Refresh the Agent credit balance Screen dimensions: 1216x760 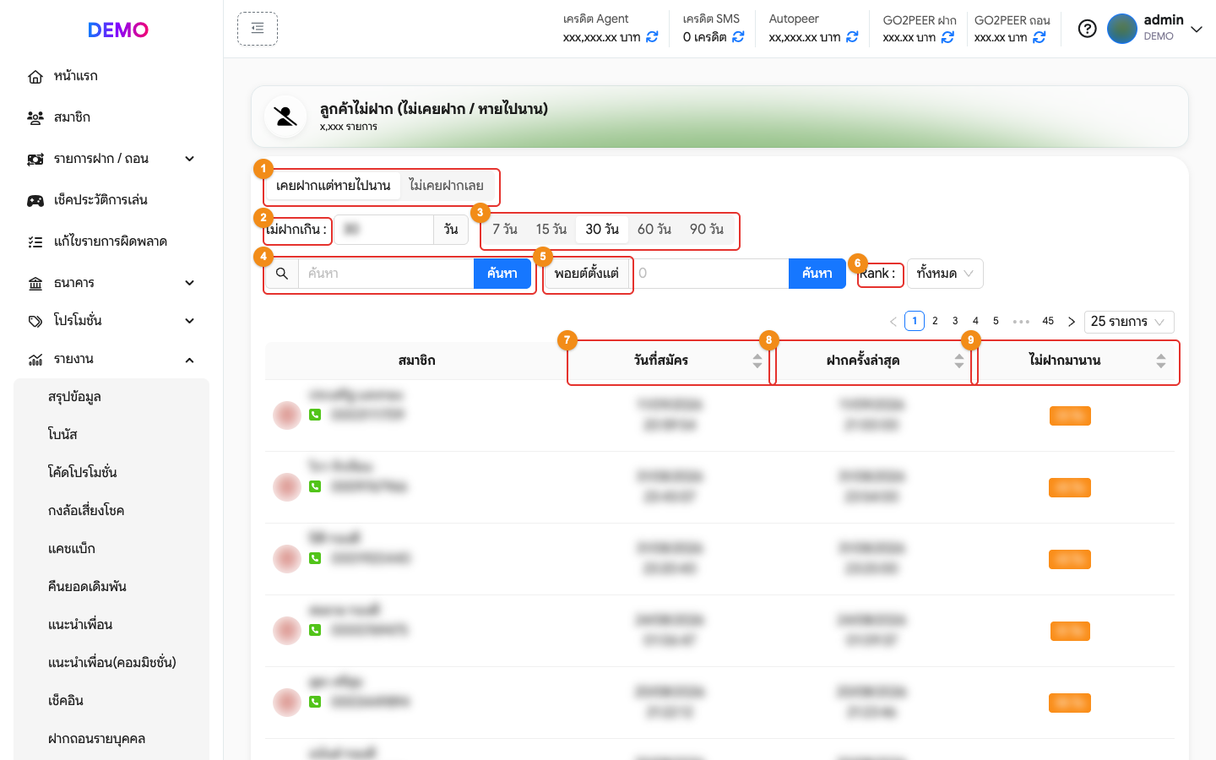click(x=652, y=37)
